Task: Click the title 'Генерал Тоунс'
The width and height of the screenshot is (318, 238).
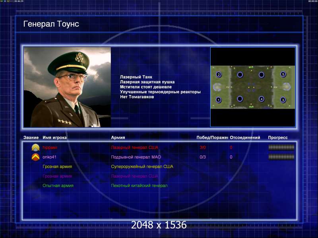Action: [x=51, y=24]
